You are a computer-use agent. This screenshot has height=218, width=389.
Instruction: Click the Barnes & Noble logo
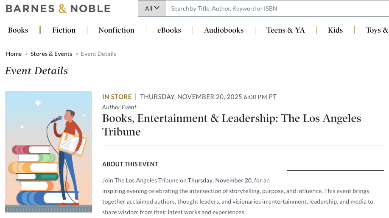coord(58,8)
